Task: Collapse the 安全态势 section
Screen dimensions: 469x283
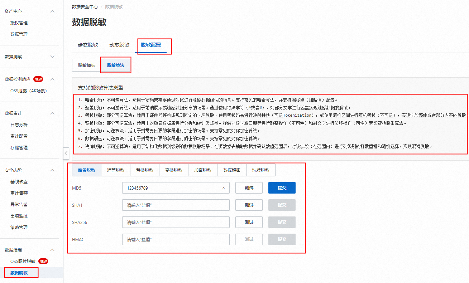Action: click(x=52, y=170)
